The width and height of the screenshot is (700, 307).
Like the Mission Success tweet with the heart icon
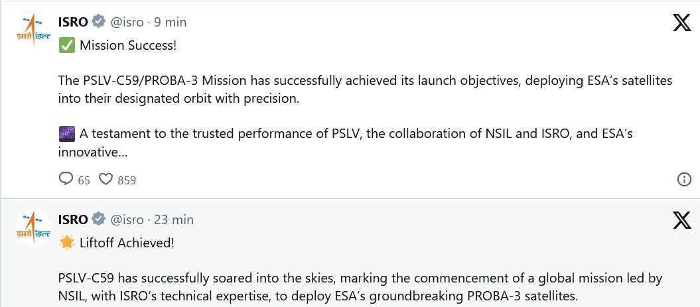point(105,179)
